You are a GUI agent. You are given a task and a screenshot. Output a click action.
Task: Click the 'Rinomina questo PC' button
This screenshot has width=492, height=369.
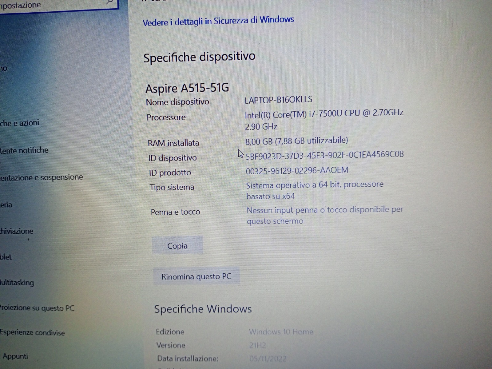pyautogui.click(x=196, y=276)
